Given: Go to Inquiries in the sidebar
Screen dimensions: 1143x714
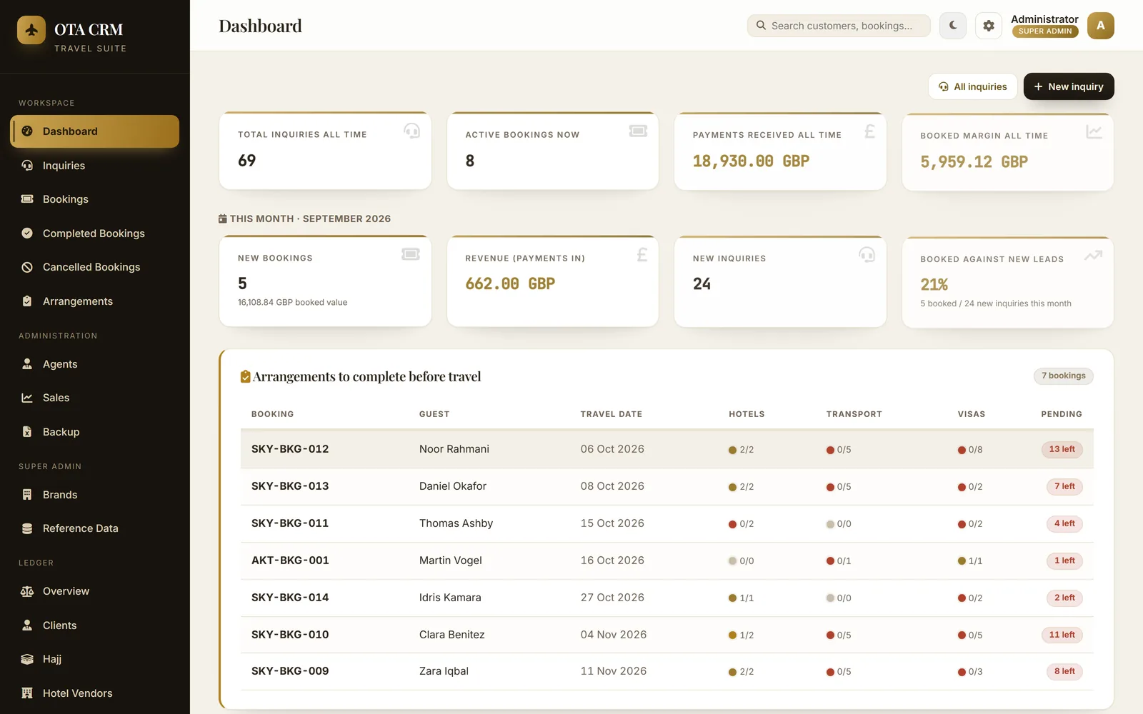Looking at the screenshot, I should [x=94, y=166].
